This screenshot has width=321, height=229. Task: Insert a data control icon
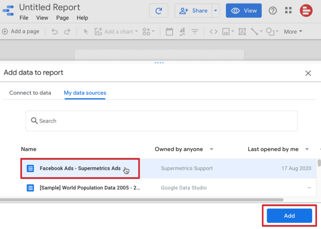tap(182, 32)
